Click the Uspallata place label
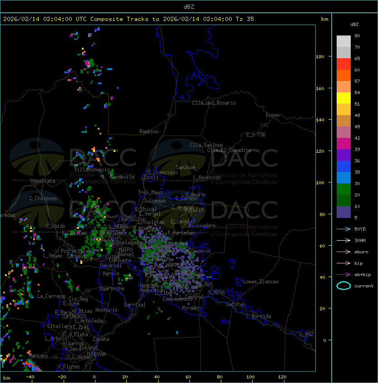The width and height of the screenshot is (378, 383). tap(43, 181)
